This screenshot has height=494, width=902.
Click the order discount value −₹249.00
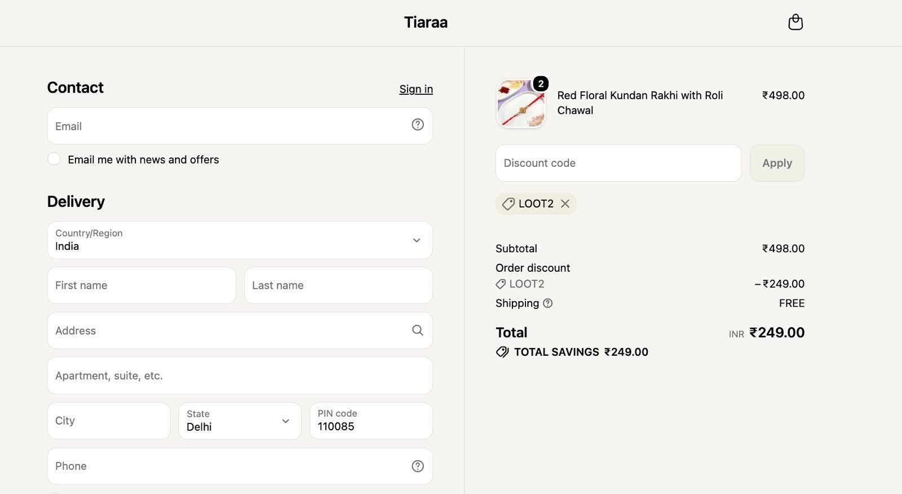click(780, 284)
